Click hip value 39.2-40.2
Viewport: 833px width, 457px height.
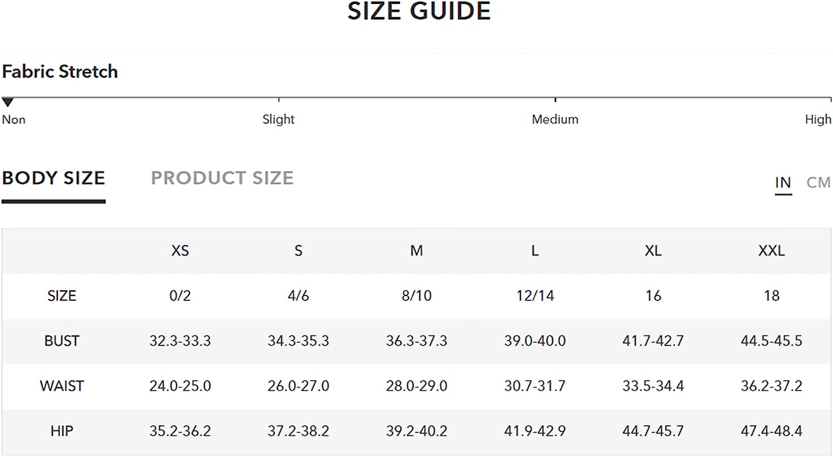[x=416, y=431]
